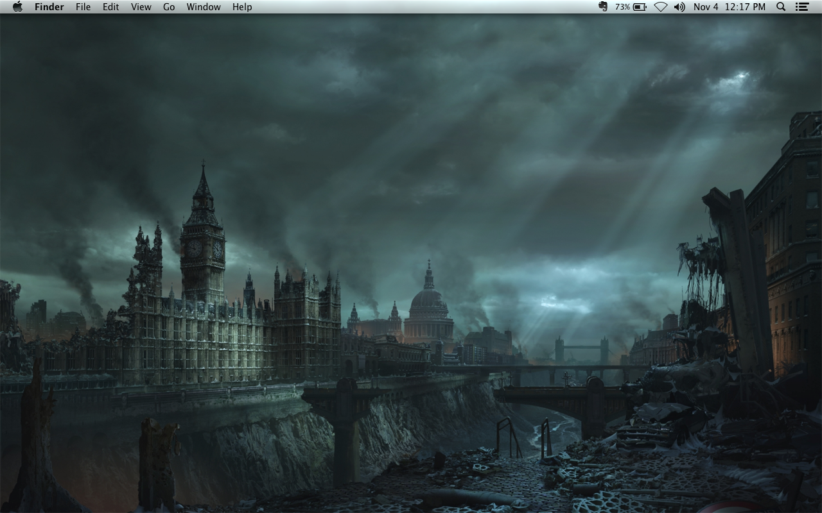Viewport: 822px width, 513px height.
Task: Open the Window menu
Action: coord(204,7)
